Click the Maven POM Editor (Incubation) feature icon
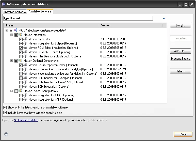Viewport: 196px width, 141px height. coord(25,48)
